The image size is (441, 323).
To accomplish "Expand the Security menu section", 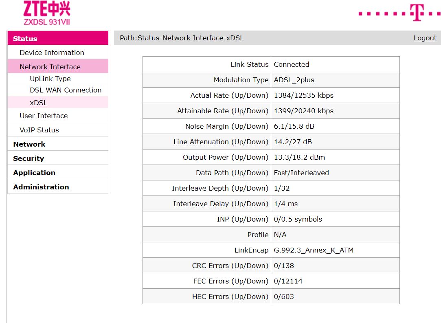I will pyautogui.click(x=29, y=158).
